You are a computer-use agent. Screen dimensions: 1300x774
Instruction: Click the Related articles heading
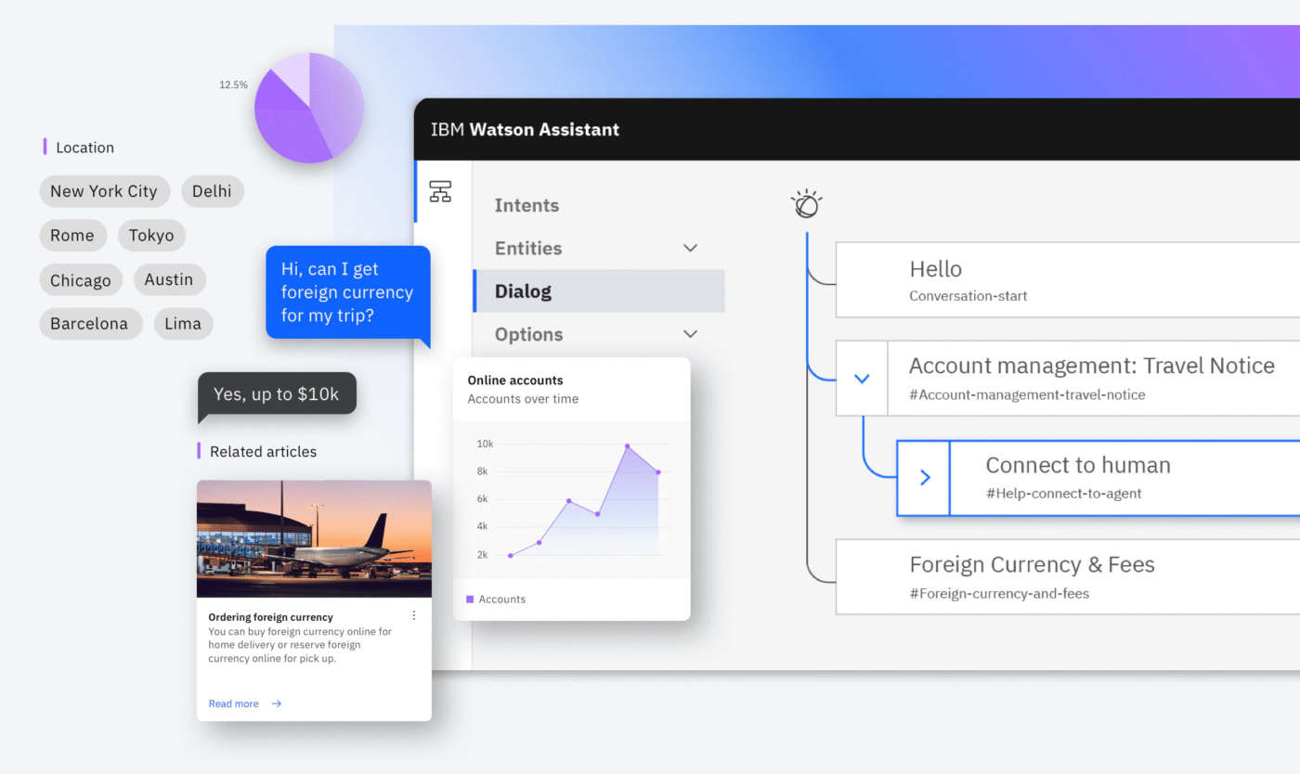pyautogui.click(x=263, y=452)
